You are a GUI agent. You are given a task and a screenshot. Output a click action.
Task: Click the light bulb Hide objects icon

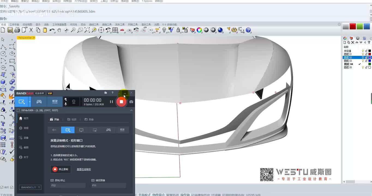[x=164, y=30]
